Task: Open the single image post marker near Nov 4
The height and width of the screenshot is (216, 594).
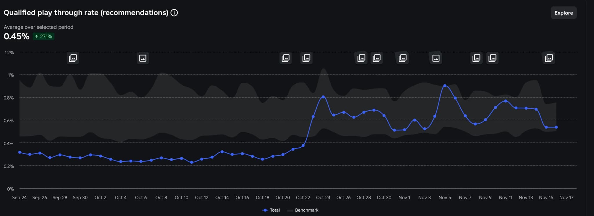Action: [436, 58]
